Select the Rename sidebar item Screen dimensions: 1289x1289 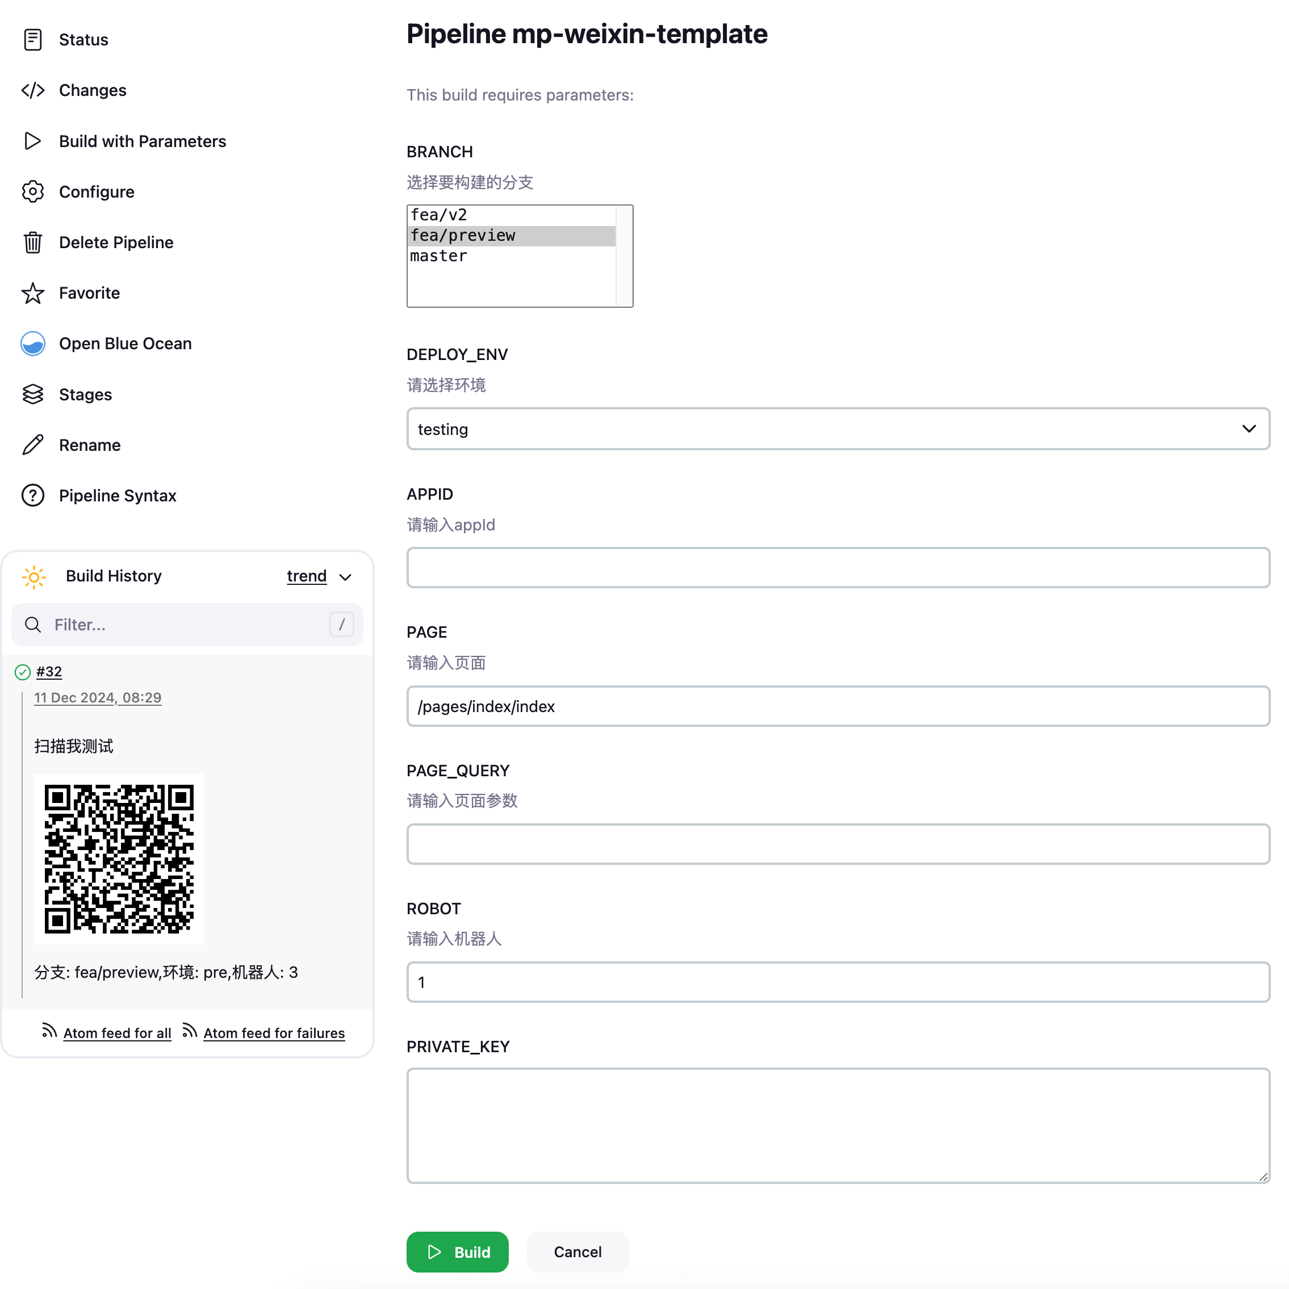coord(89,445)
